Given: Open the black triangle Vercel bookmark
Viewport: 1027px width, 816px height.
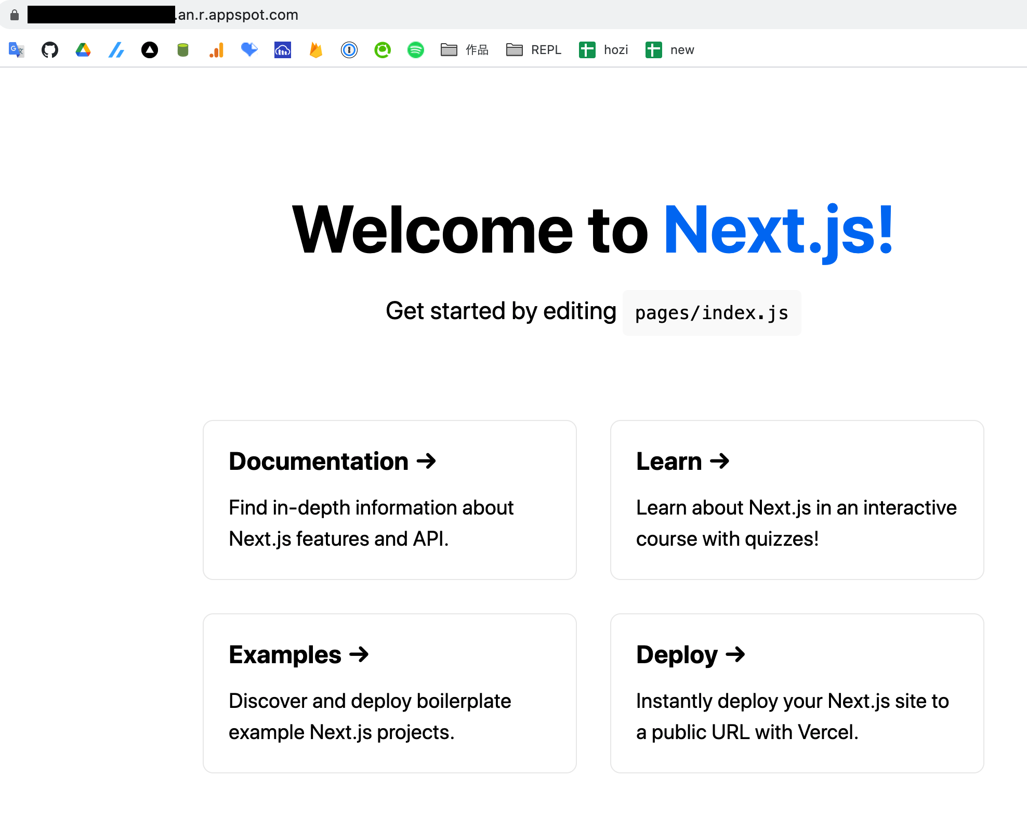Looking at the screenshot, I should coord(150,50).
